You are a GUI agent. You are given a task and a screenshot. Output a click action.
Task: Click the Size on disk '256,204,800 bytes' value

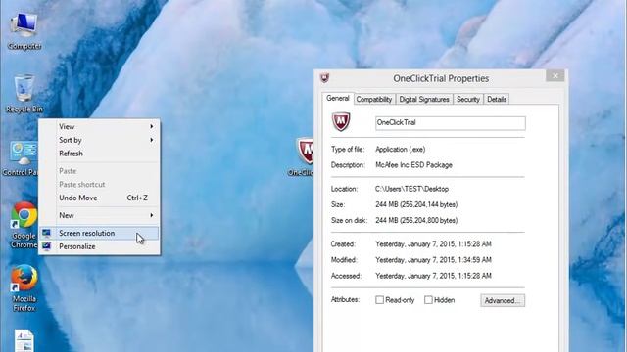pos(416,220)
